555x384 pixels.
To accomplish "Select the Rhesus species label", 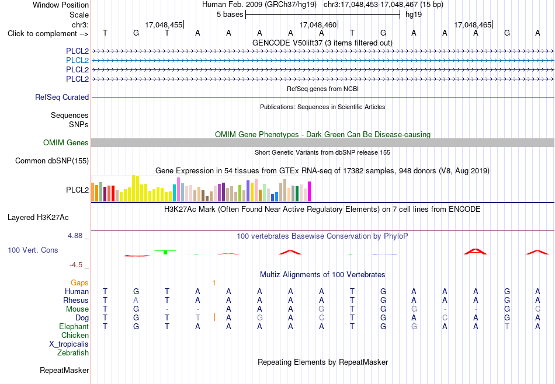I will click(x=76, y=300).
